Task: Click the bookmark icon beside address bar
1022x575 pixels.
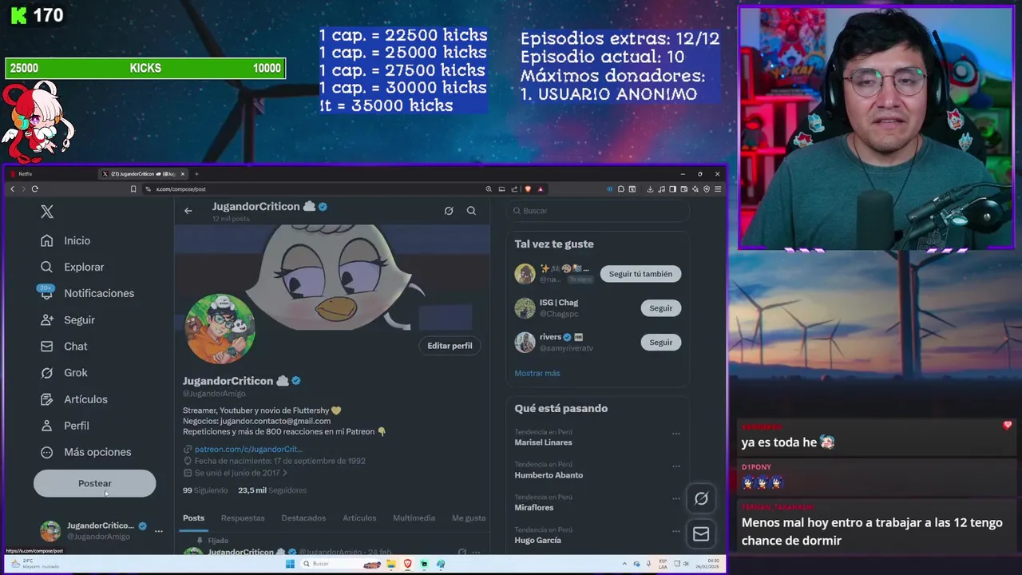Action: [133, 189]
